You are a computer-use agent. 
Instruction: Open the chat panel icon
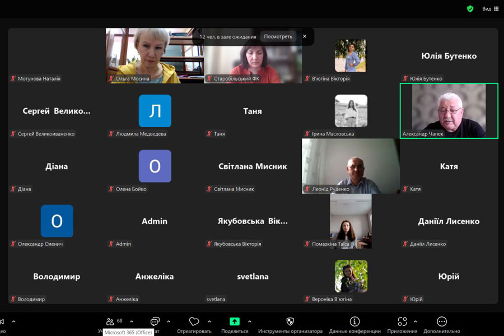[155, 321]
